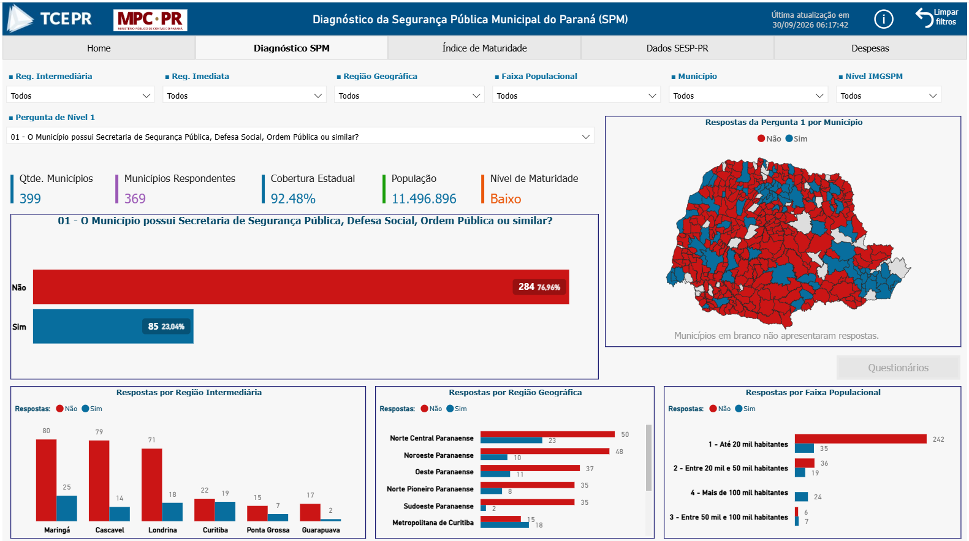Click Sim legend dot in Faixa Populacional chart
The image size is (969, 541).
click(739, 409)
